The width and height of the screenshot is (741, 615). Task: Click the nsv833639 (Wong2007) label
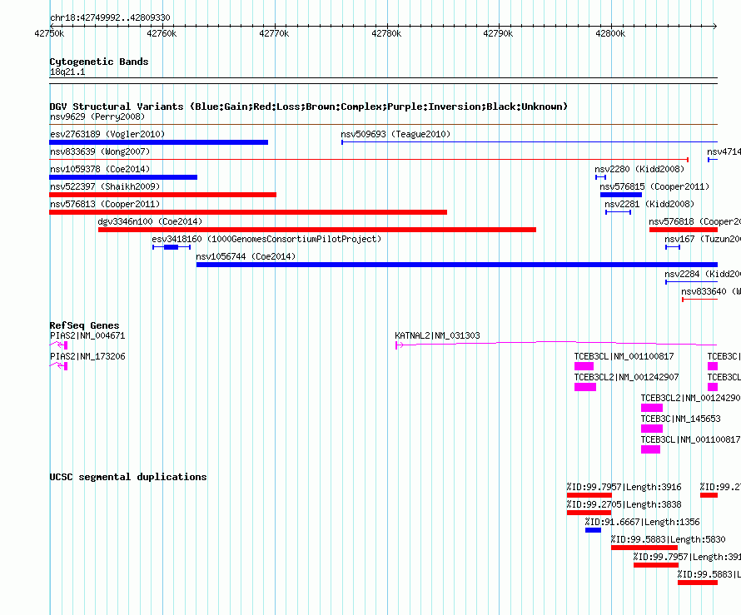pyautogui.click(x=100, y=151)
